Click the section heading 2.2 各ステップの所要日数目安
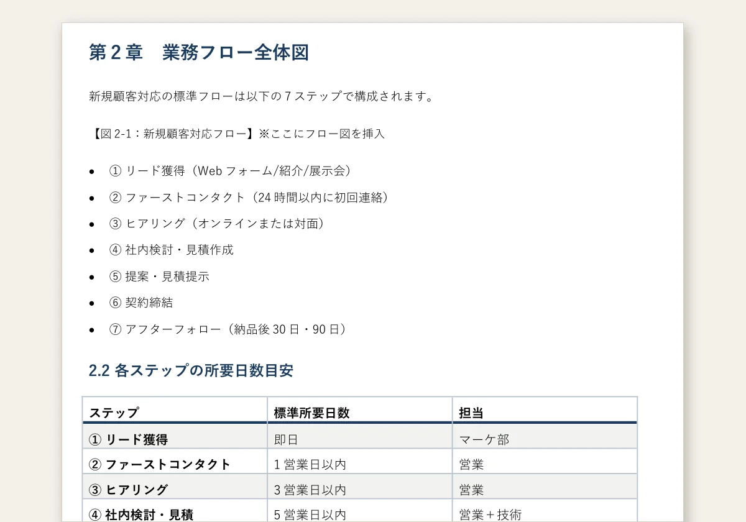The height and width of the screenshot is (522, 746). point(191,371)
